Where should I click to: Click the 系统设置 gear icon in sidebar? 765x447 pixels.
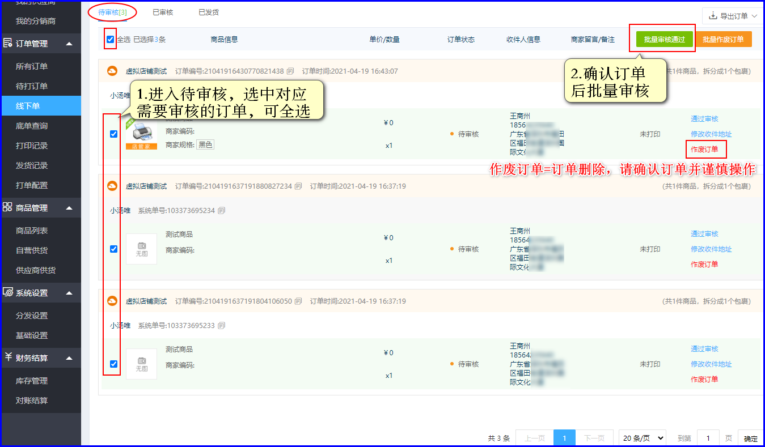point(8,293)
